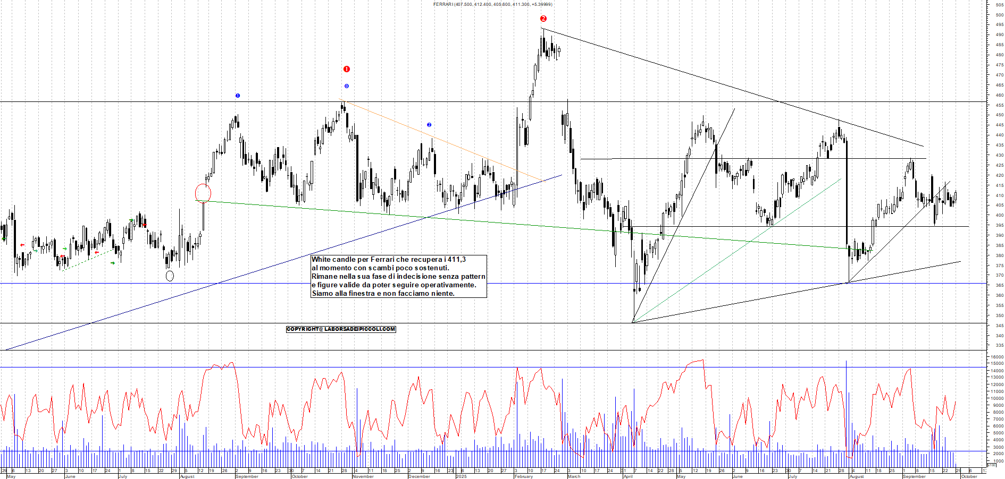This screenshot has height=479, width=1005.
Task: Click the black circle under the August low
Action: (170, 276)
